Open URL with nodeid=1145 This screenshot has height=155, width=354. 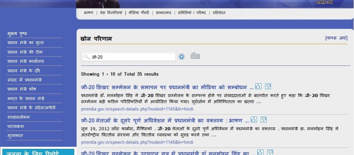137,109
